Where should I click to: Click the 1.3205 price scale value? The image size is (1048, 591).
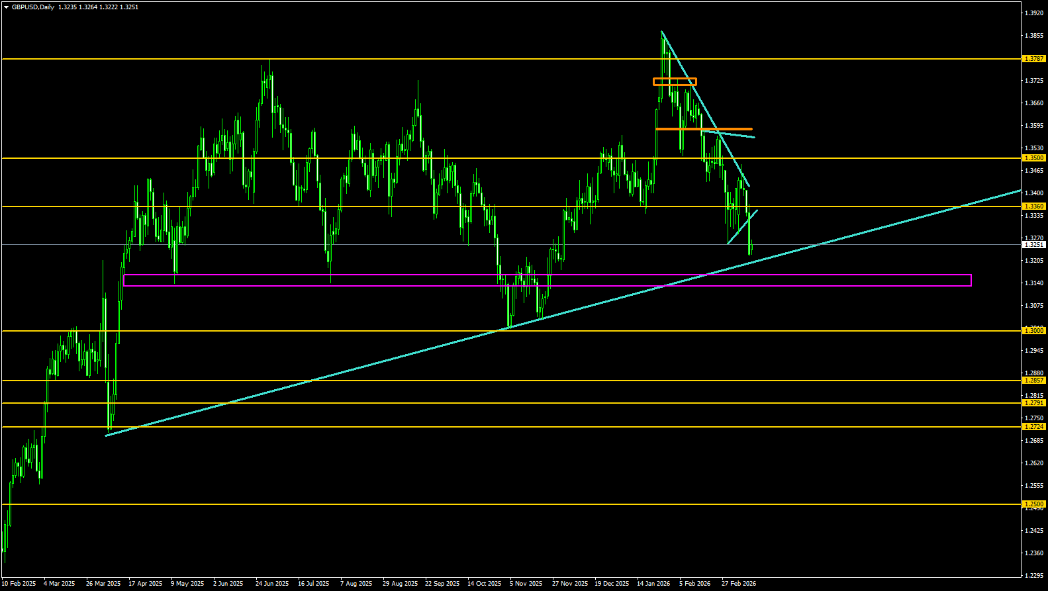click(x=1034, y=261)
